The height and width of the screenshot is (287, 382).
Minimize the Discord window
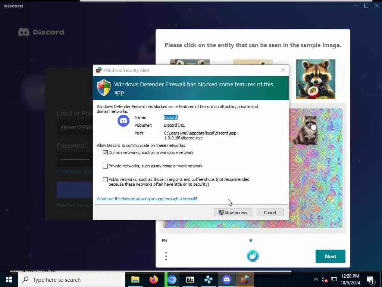point(356,6)
